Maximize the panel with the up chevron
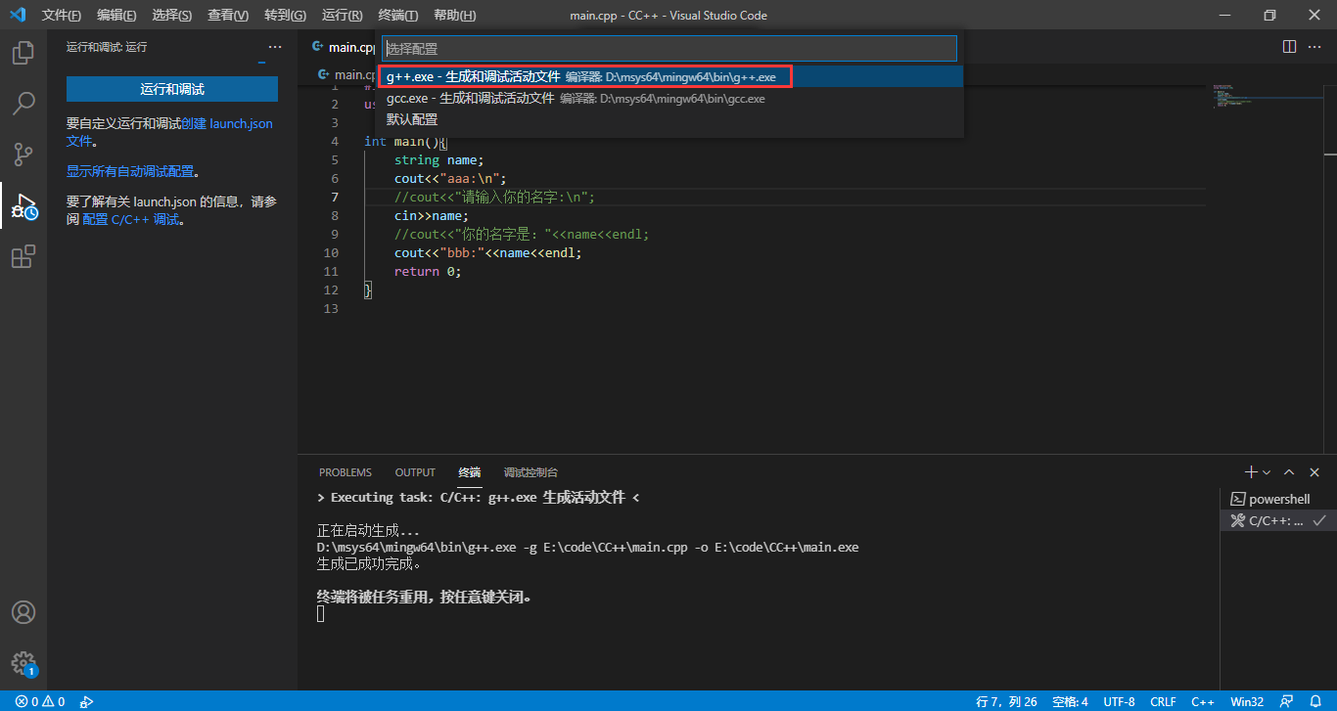The image size is (1337, 711). [1289, 472]
